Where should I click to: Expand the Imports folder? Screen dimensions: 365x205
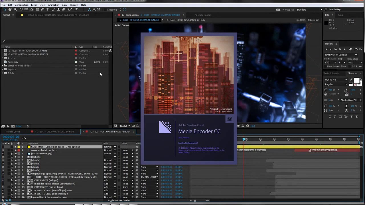tap(3, 69)
